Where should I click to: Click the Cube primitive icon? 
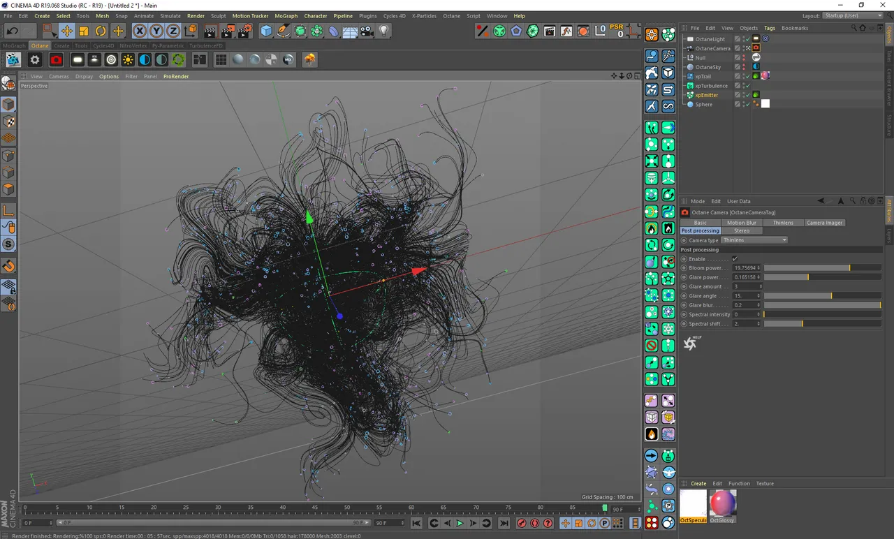266,31
